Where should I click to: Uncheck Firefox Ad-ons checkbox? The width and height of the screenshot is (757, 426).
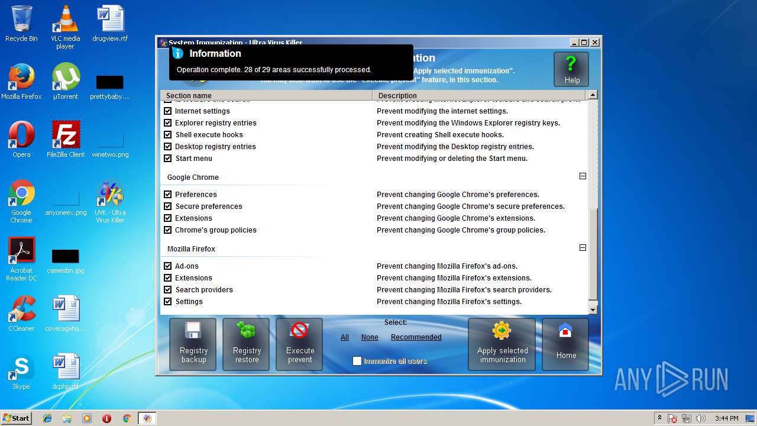click(x=167, y=266)
